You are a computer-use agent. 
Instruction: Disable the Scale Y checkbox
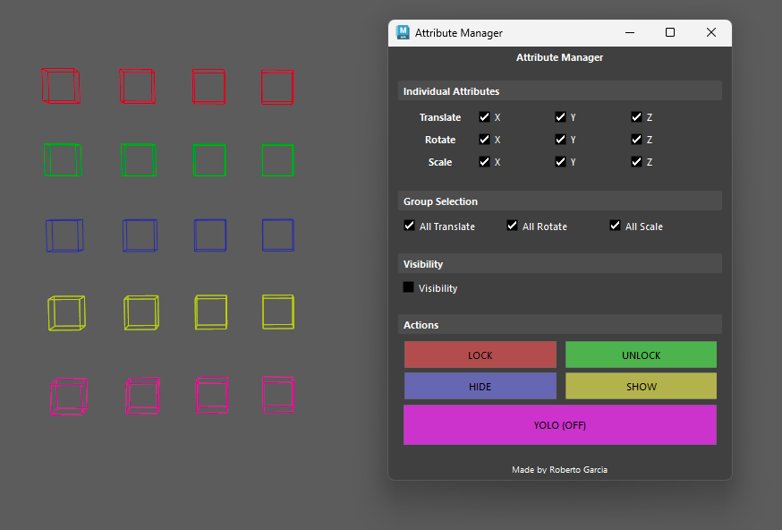tap(560, 162)
